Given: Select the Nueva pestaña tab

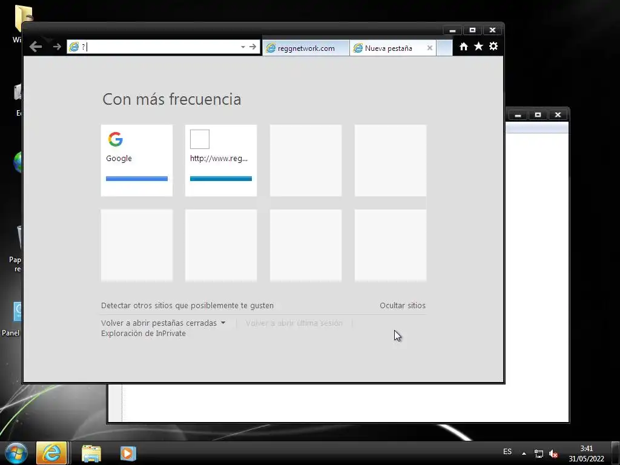Looking at the screenshot, I should (x=388, y=48).
